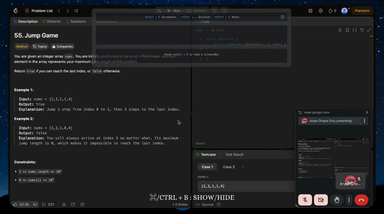
Task: Open the layout grid icon
Action: pyautogui.click(x=310, y=11)
